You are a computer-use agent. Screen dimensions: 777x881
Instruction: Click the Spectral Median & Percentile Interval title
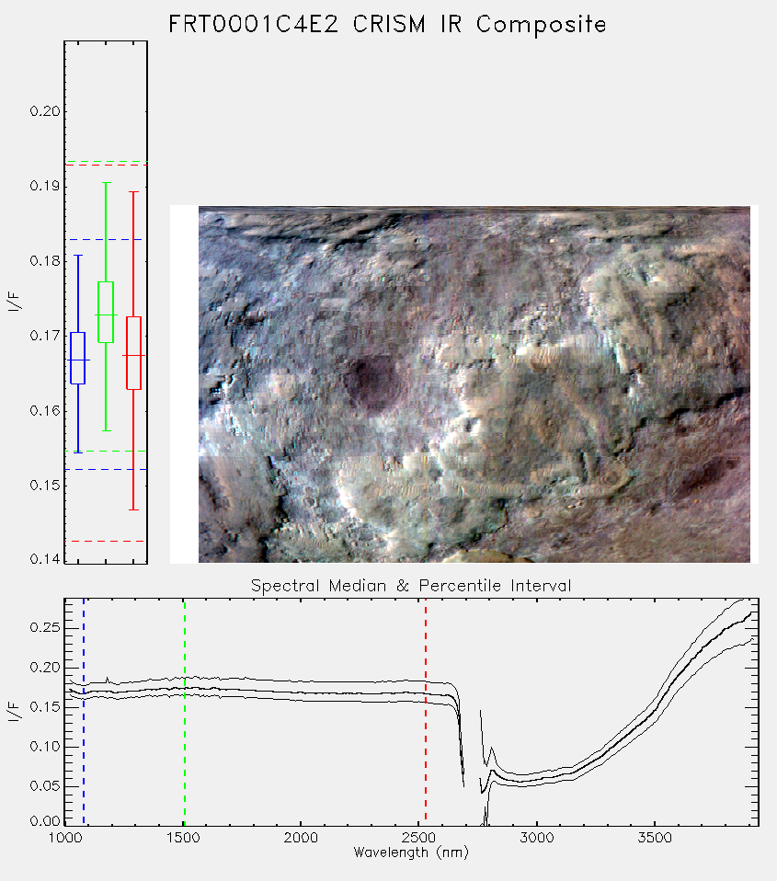tap(411, 586)
